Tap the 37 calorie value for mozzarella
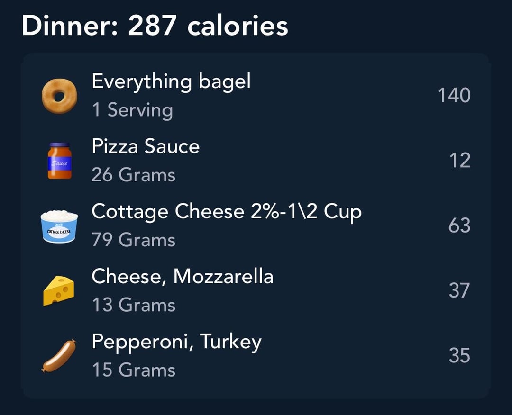Viewport: 512px width, 415px height. [459, 290]
